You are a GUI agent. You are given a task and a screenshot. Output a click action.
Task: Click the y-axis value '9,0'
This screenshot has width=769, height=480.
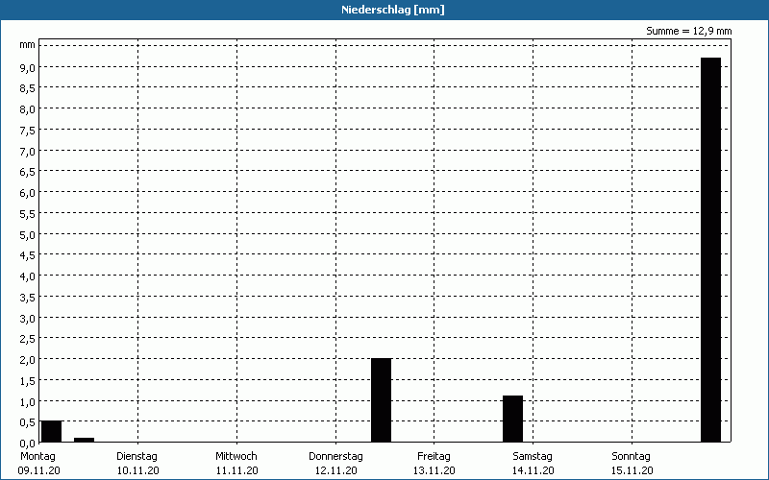click(x=28, y=67)
